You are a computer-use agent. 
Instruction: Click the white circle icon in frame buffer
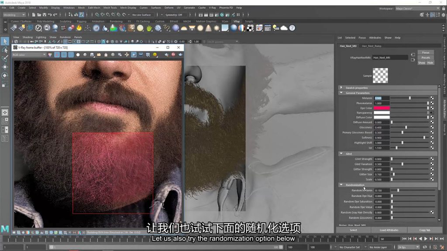(78, 54)
